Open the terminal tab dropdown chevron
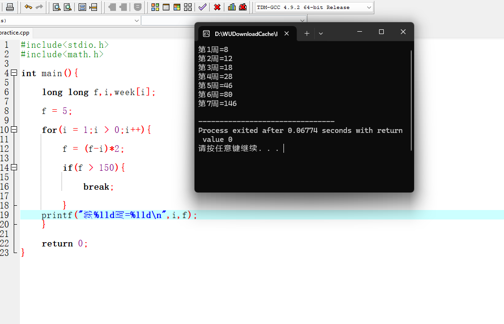504x324 pixels. point(321,34)
